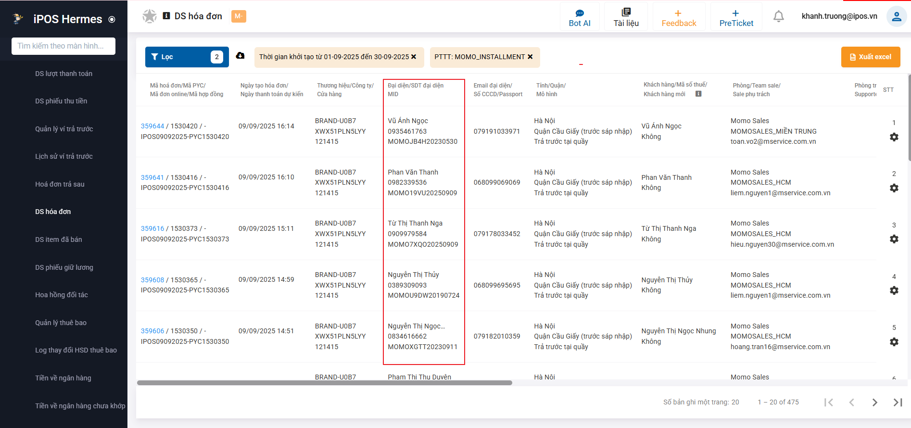Select DS hóa đơn menu item
The height and width of the screenshot is (428, 911).
pos(53,212)
